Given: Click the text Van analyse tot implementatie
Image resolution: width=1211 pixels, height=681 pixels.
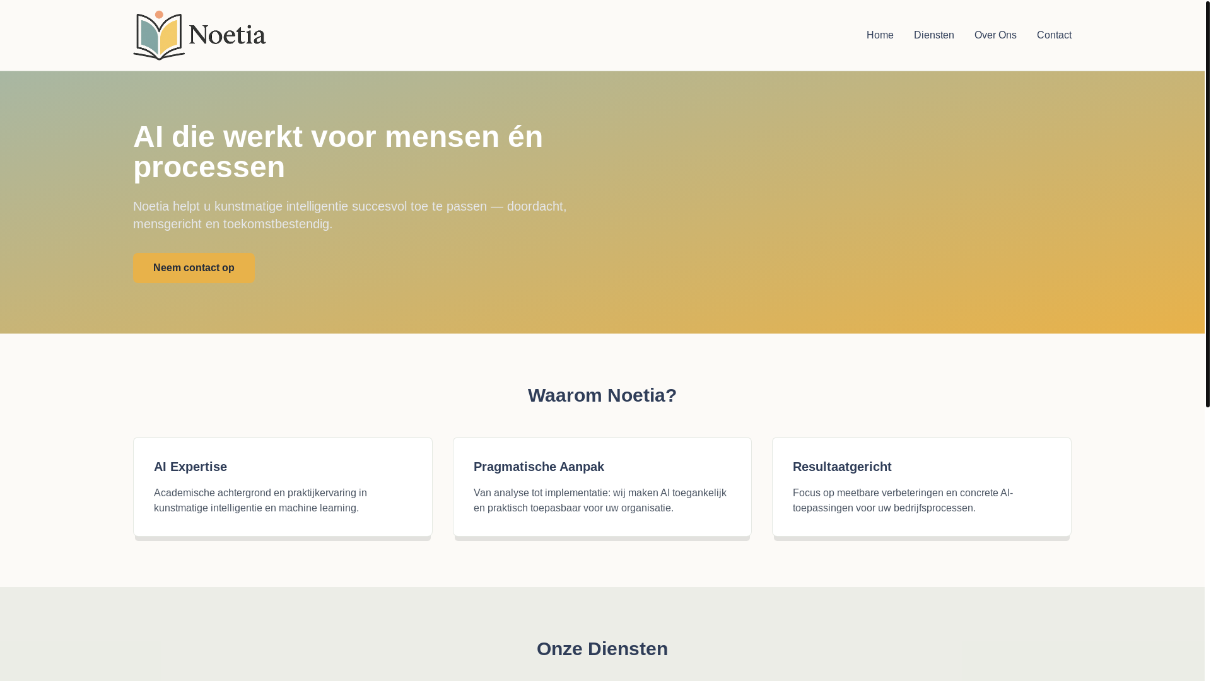Looking at the screenshot, I should pyautogui.click(x=600, y=500).
